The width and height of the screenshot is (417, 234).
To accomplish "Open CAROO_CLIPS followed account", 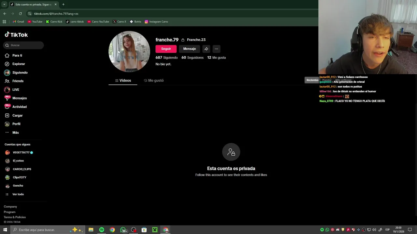I will tap(18, 169).
